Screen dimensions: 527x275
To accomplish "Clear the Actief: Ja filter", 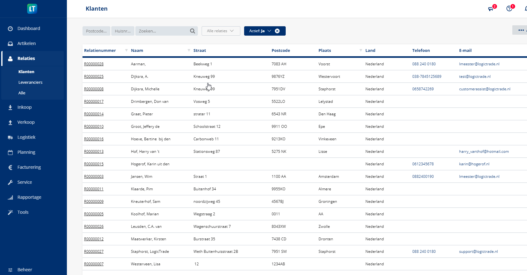I will tap(277, 31).
